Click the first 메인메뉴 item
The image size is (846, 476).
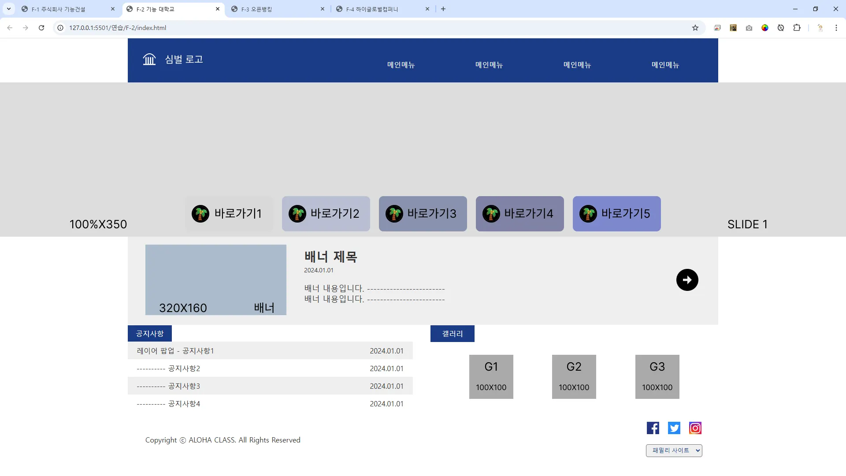pyautogui.click(x=401, y=65)
